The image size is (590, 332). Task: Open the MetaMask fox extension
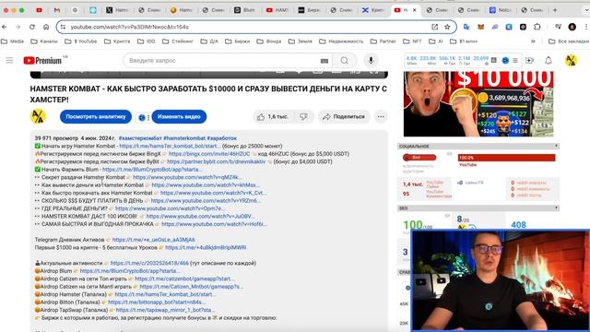pos(481,27)
